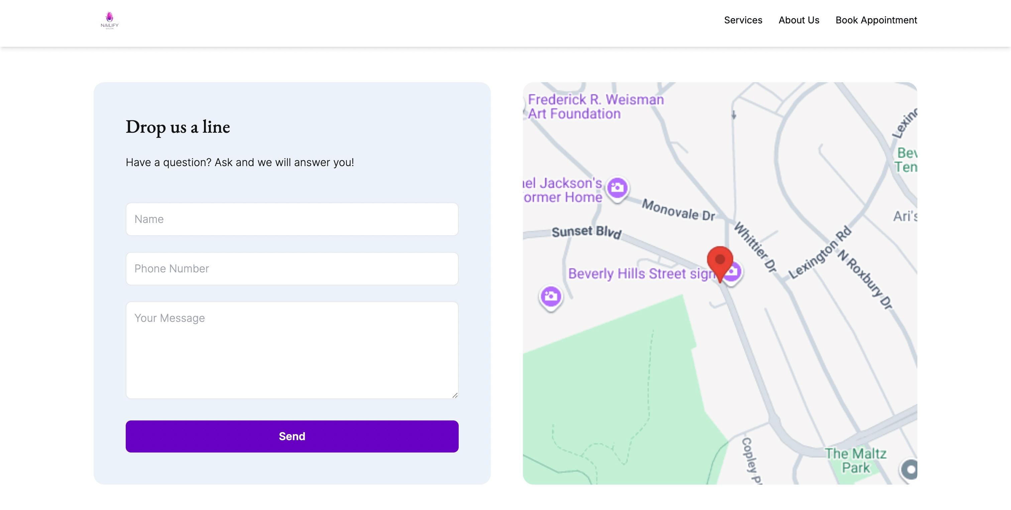
Task: Click Book Appointment in the navigation
Action: tap(876, 20)
